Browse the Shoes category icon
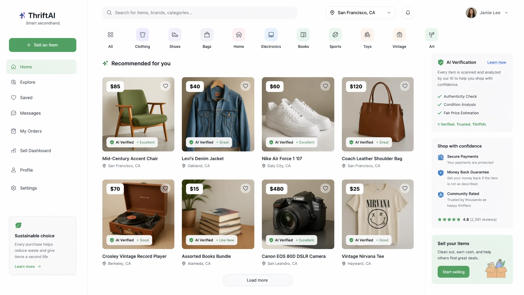The image size is (524, 295). (x=175, y=35)
